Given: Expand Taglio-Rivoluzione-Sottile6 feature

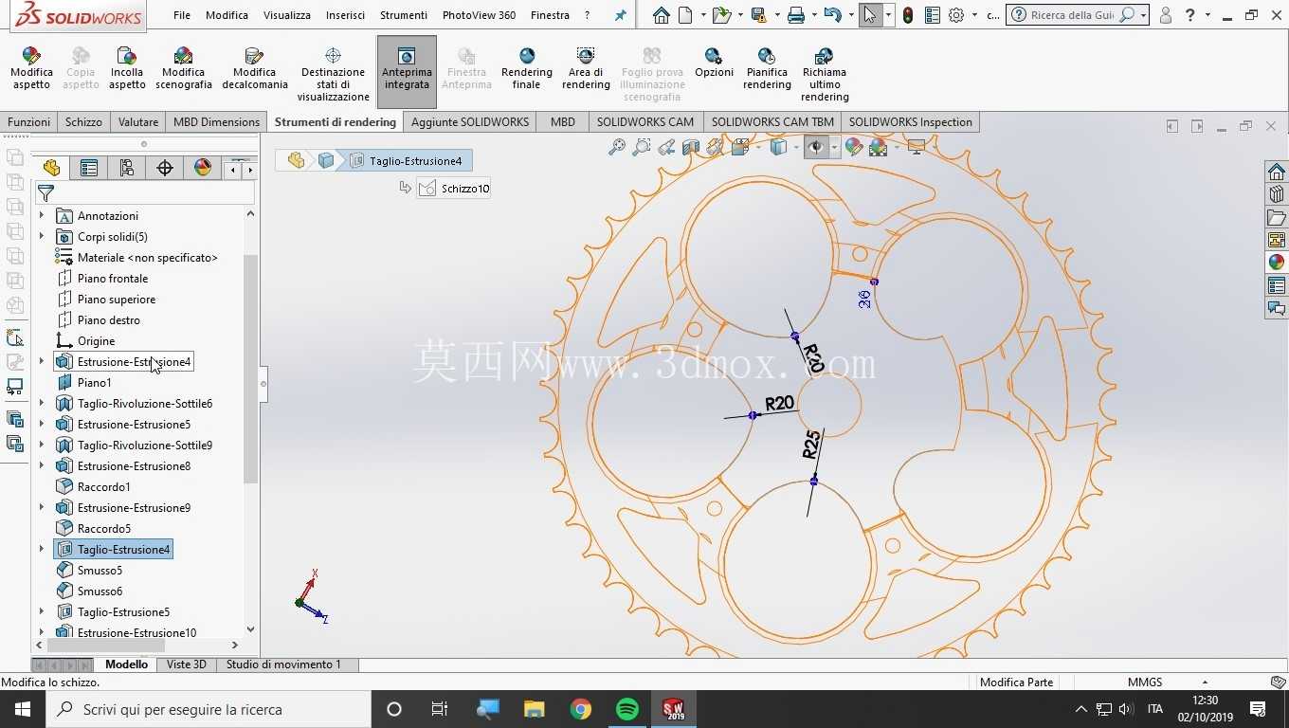Looking at the screenshot, I should coord(41,404).
